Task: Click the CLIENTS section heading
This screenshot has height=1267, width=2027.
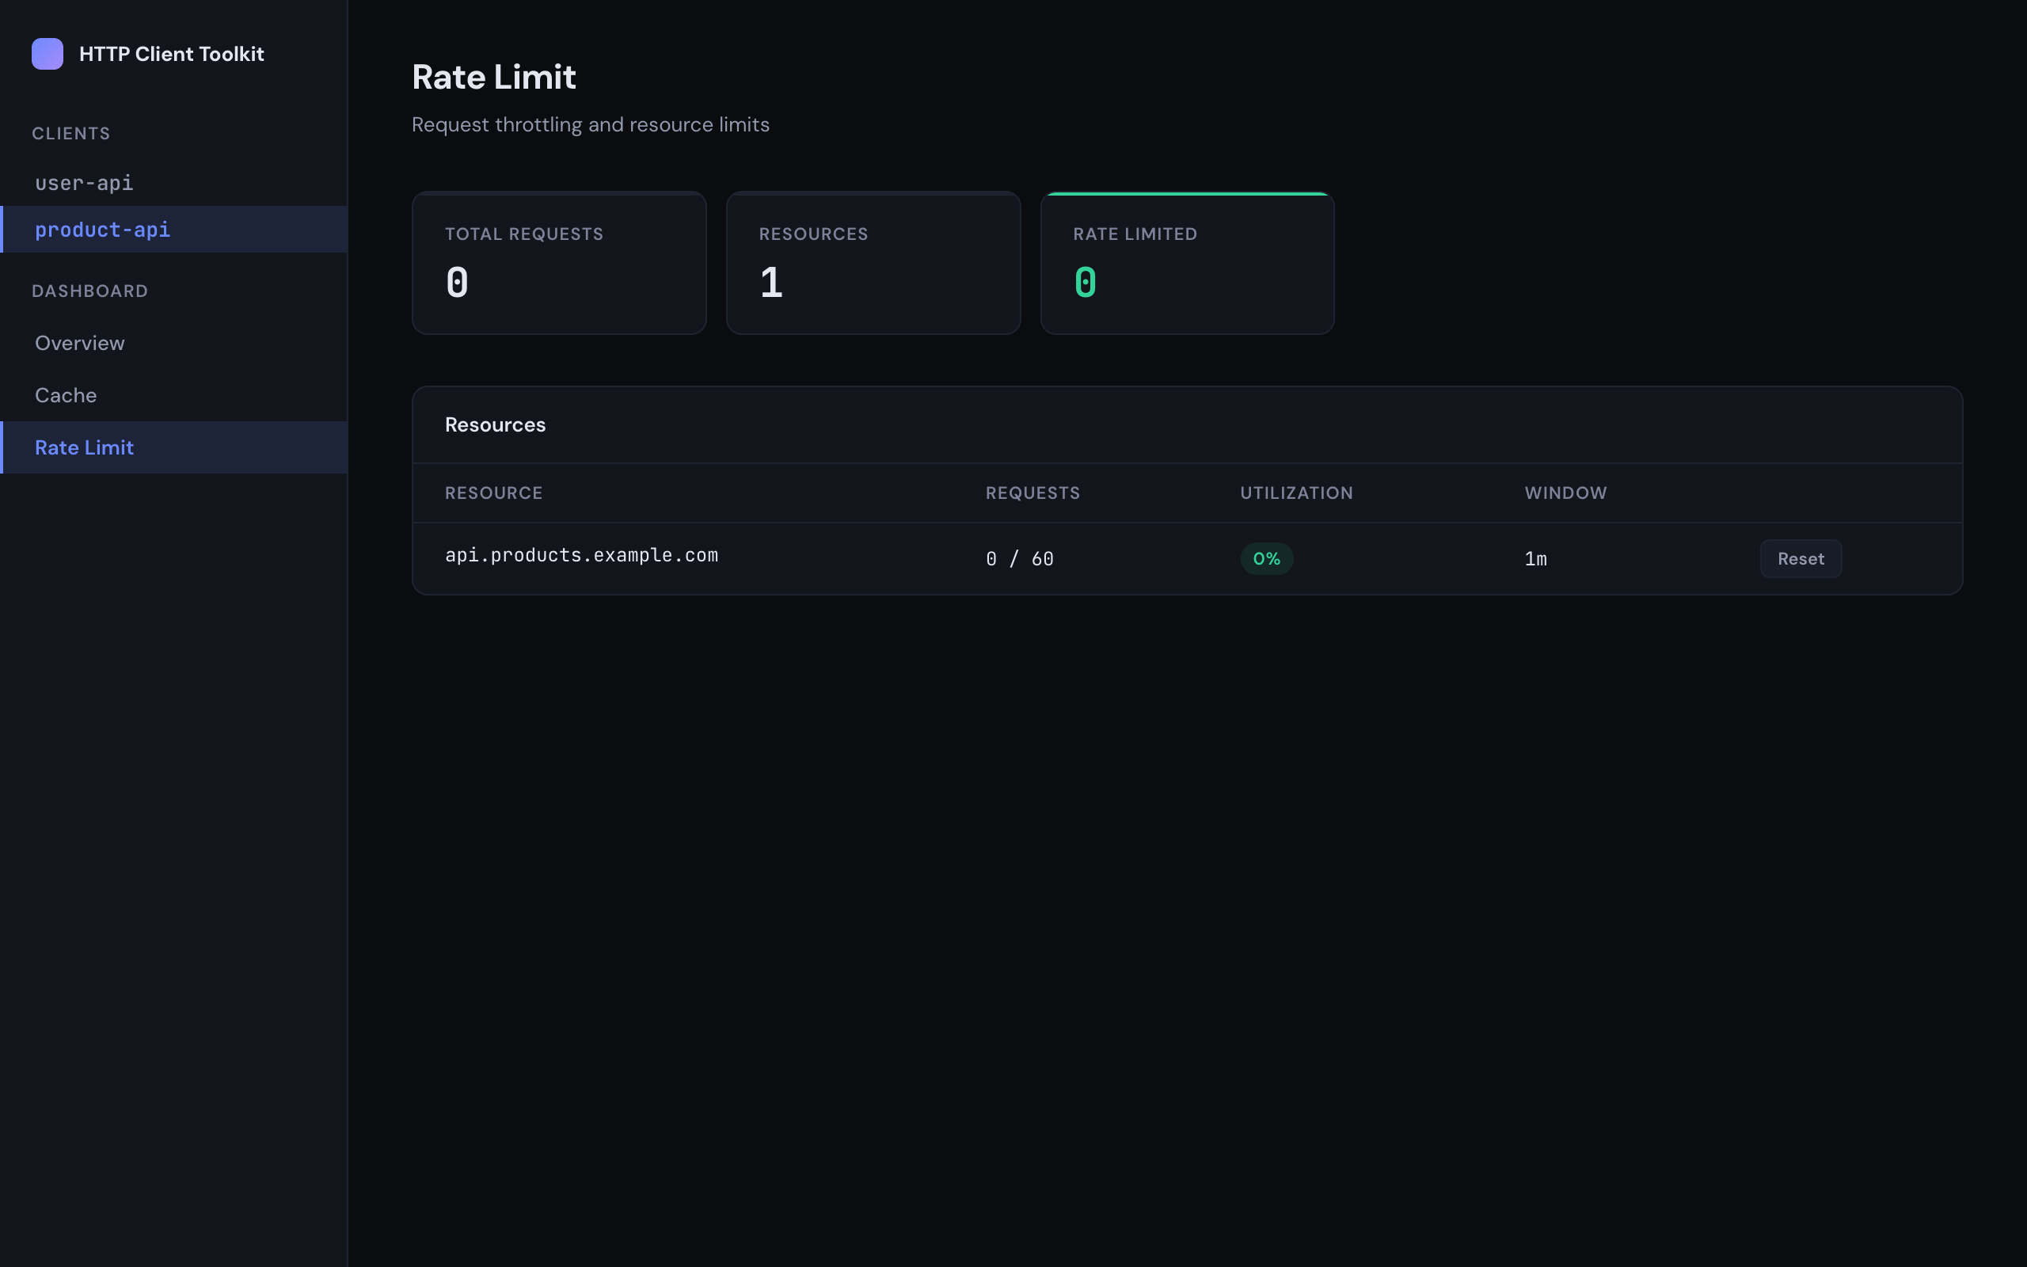Action: click(71, 132)
